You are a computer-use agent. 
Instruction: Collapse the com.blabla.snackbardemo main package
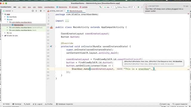click(7, 22)
